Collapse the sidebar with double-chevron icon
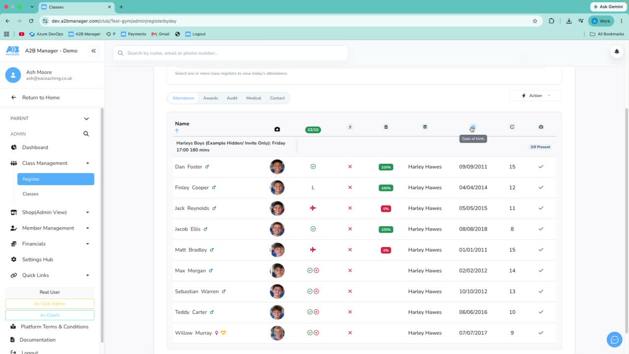The width and height of the screenshot is (629, 354). point(93,51)
